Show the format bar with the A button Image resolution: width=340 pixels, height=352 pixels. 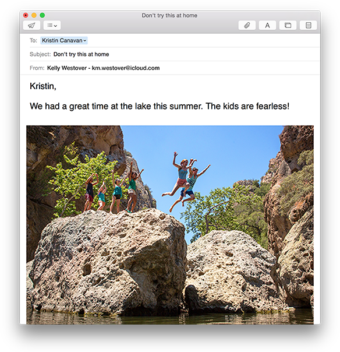[x=267, y=25]
